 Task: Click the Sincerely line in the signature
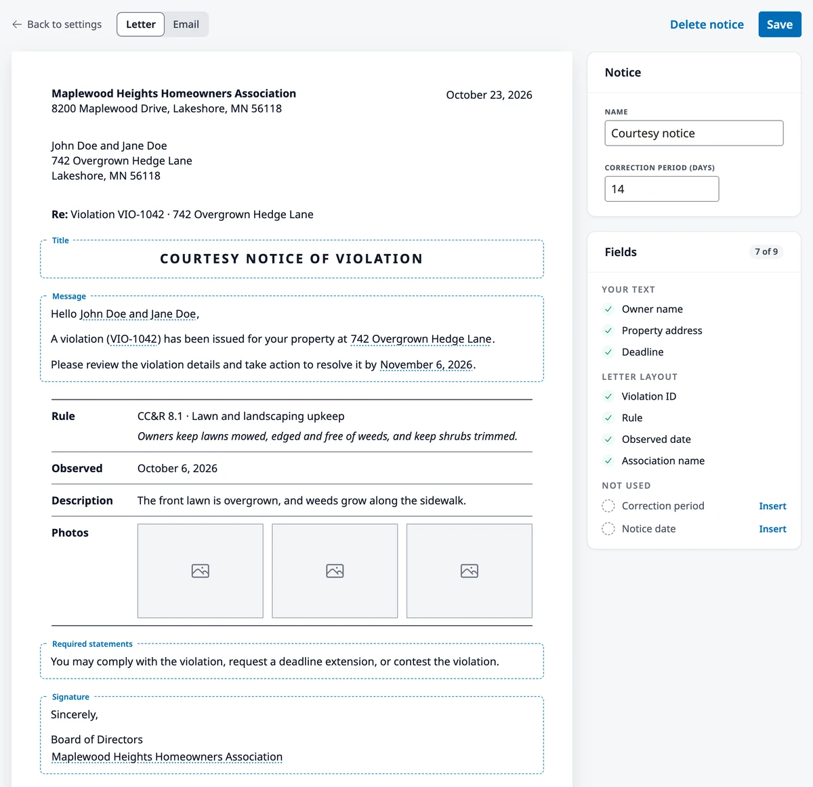pyautogui.click(x=75, y=715)
